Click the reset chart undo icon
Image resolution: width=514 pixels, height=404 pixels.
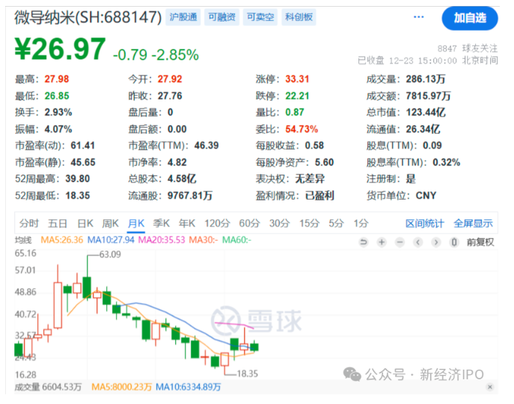click(x=363, y=242)
